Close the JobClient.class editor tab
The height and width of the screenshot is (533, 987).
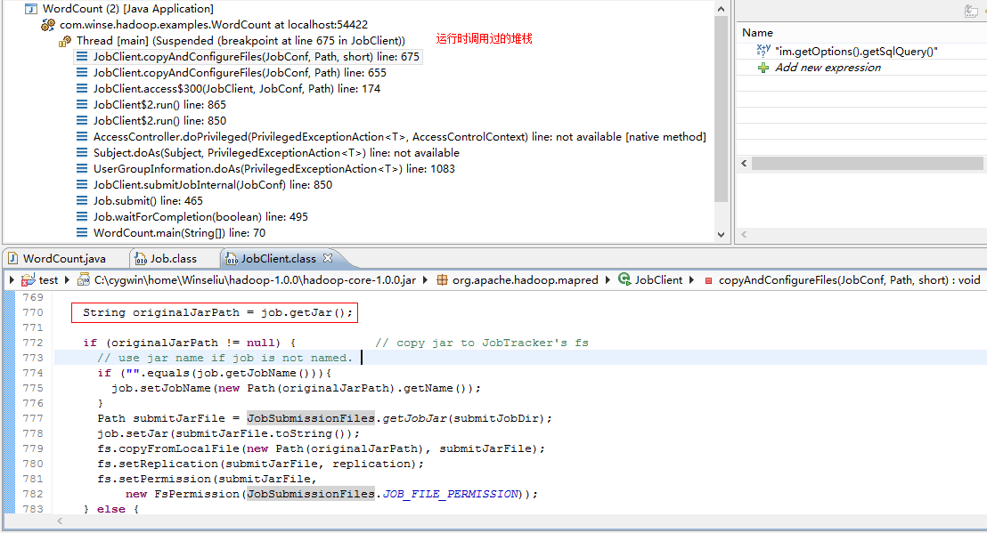tap(327, 258)
